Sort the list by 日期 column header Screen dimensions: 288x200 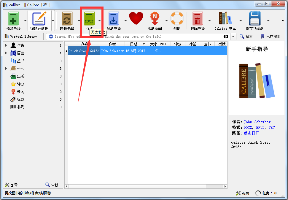coord(133,44)
